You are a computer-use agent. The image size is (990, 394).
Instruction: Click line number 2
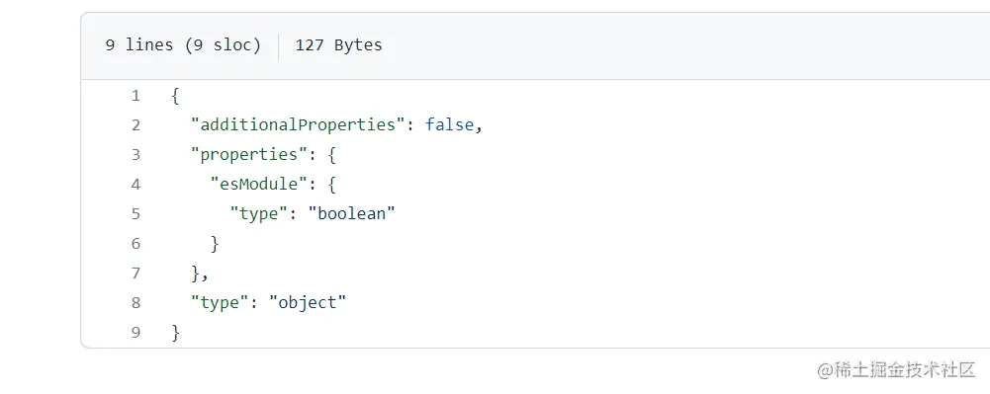pyautogui.click(x=135, y=125)
